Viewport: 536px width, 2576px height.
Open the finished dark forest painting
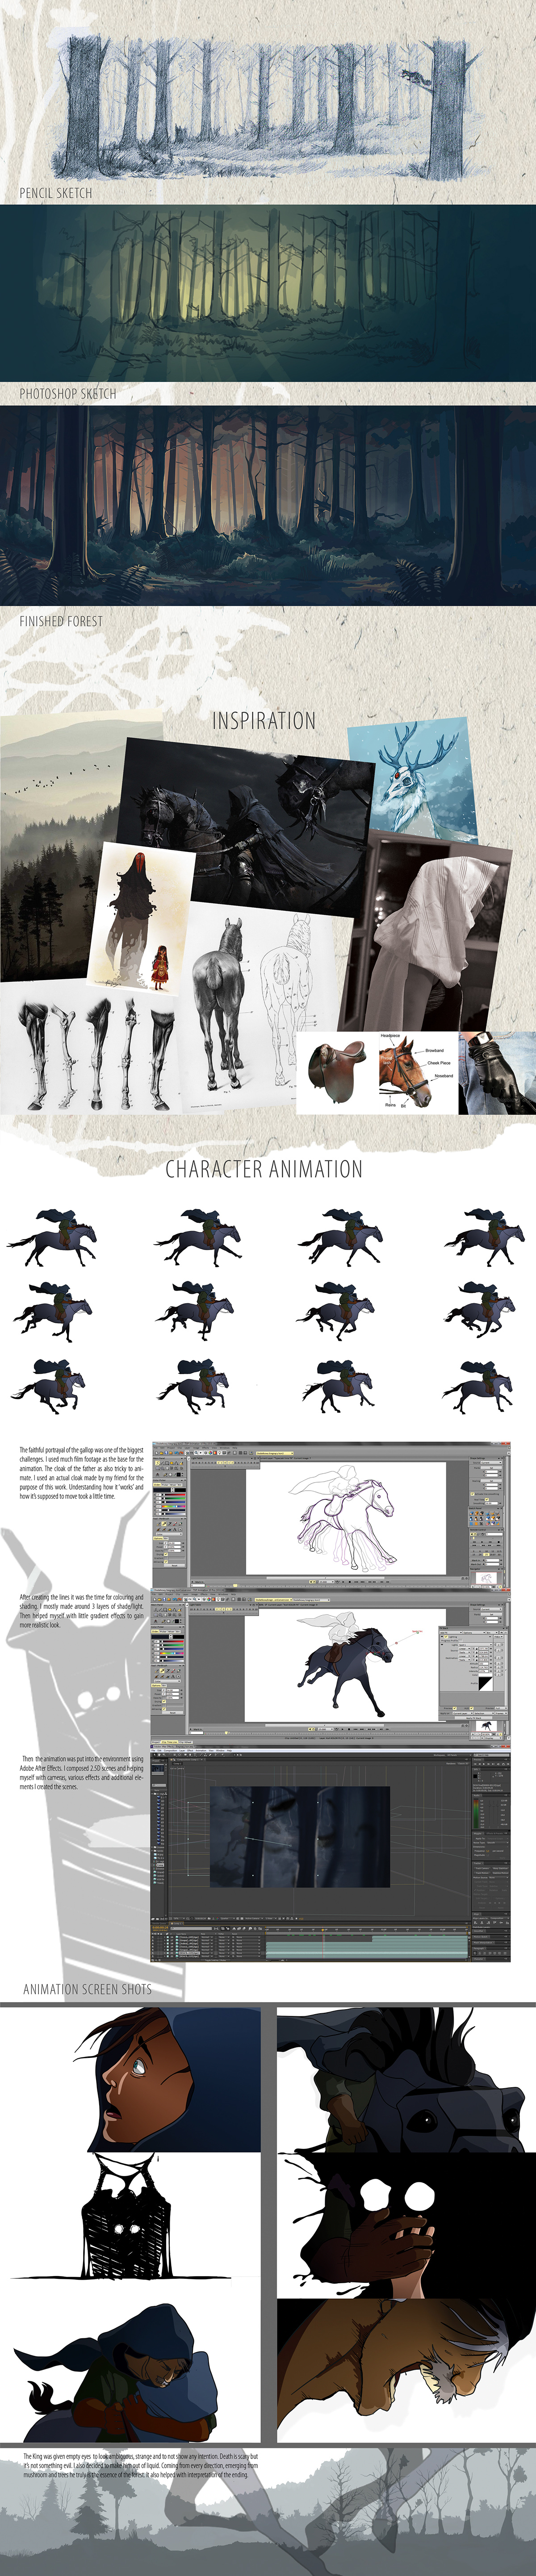pyautogui.click(x=268, y=505)
